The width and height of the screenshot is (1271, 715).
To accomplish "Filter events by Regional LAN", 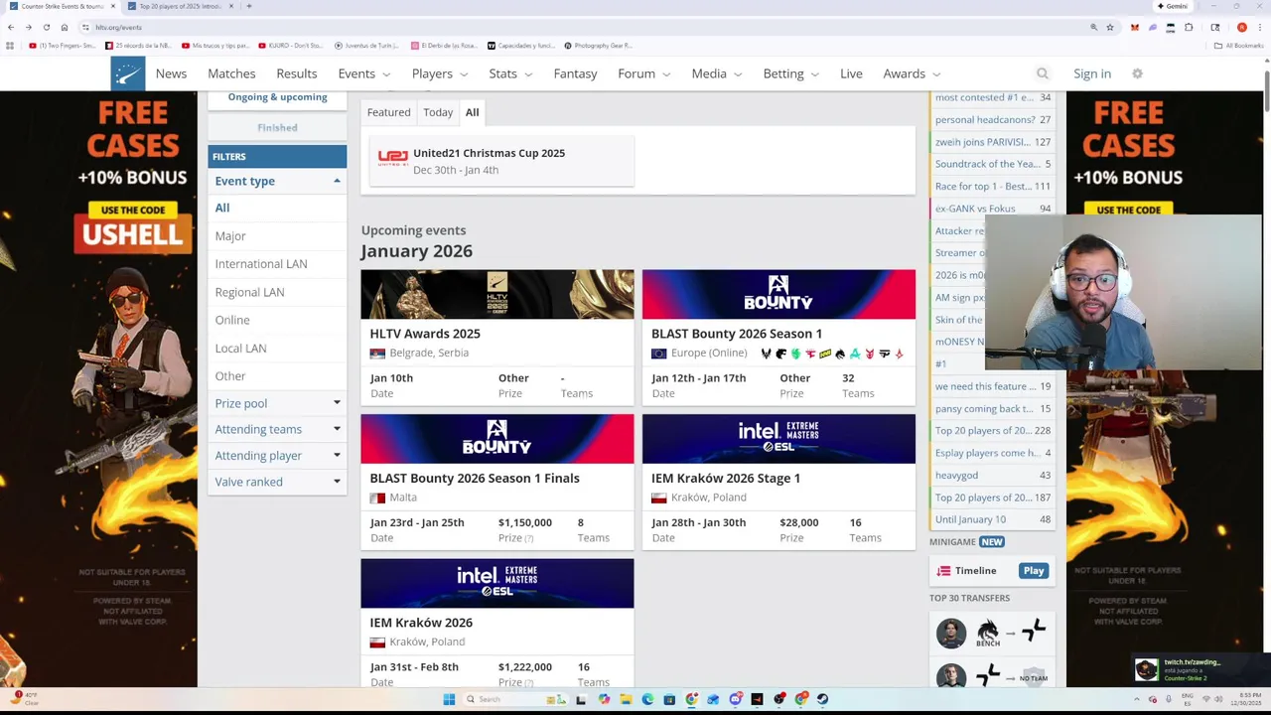I will pyautogui.click(x=249, y=292).
